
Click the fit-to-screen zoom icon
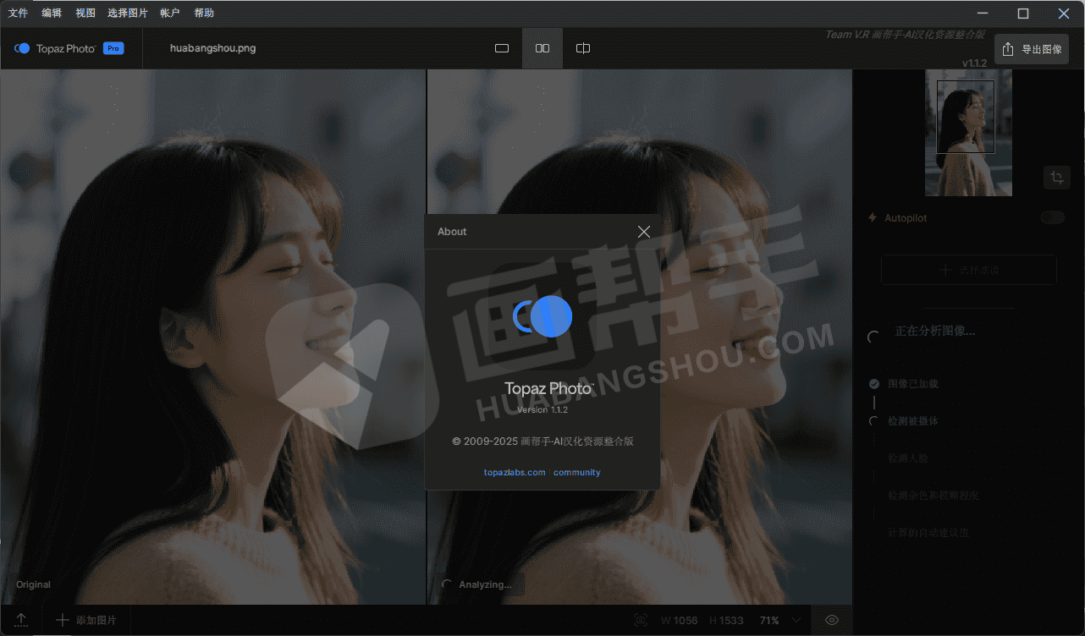[641, 620]
